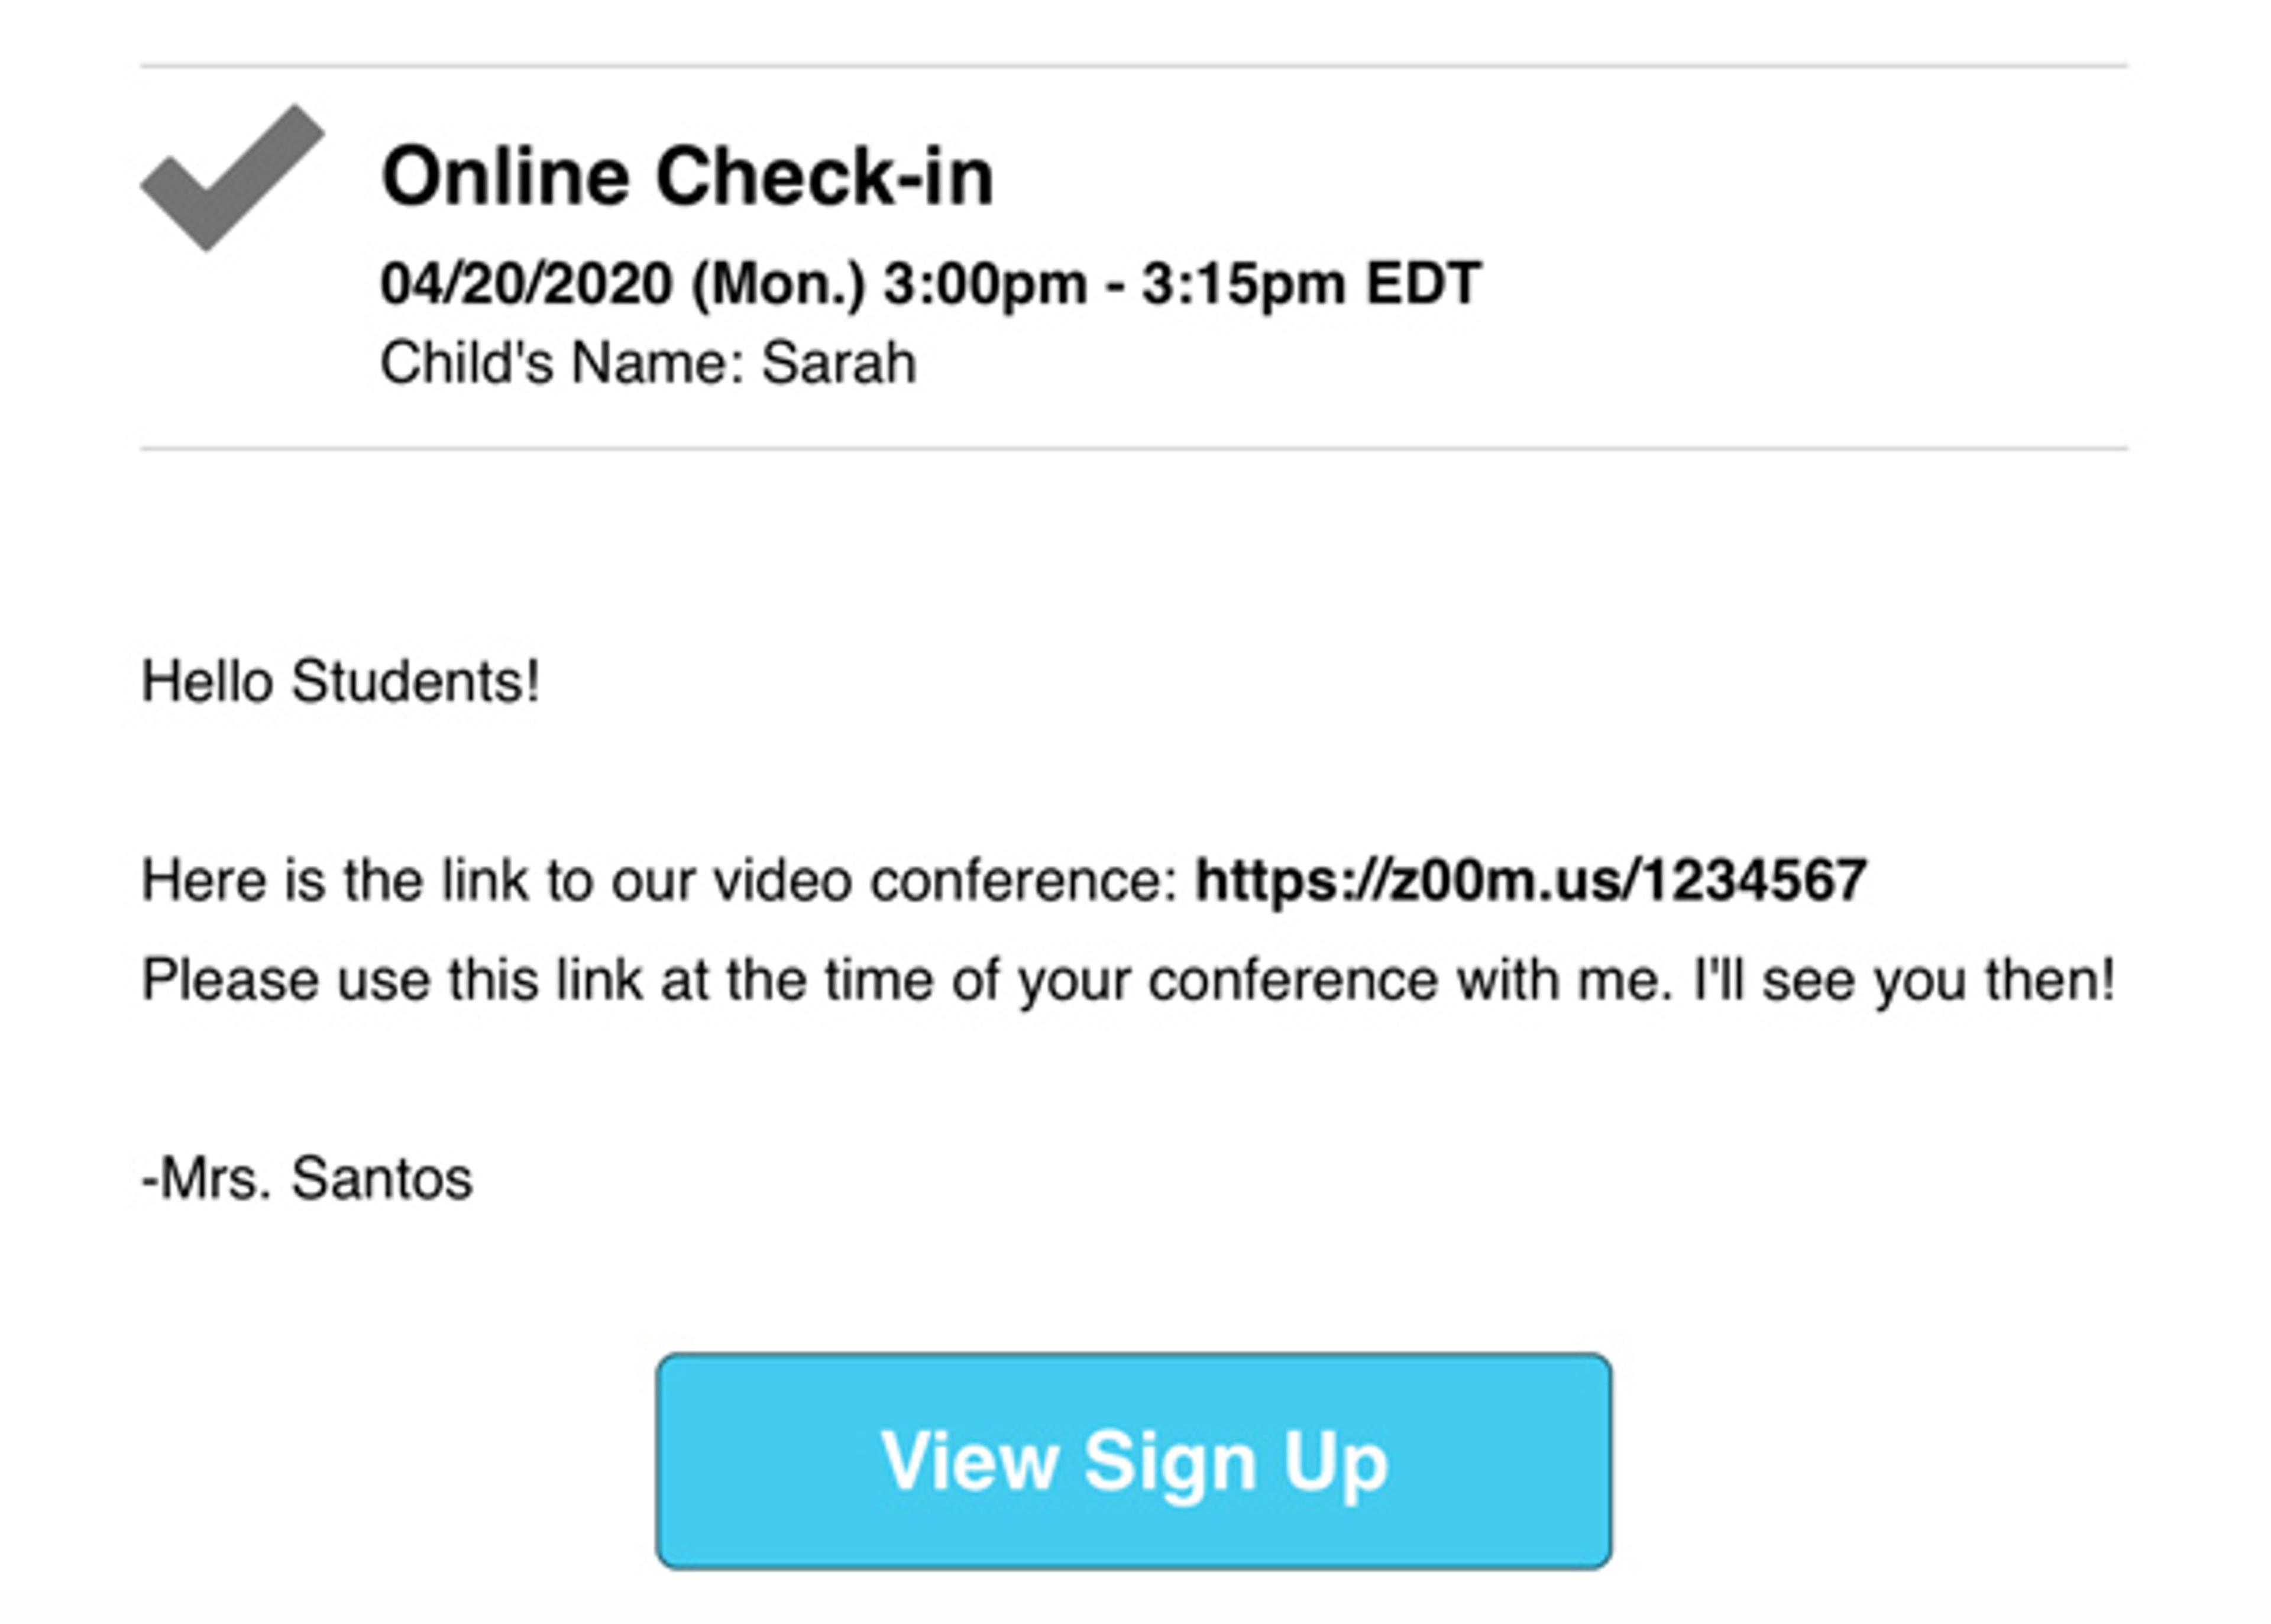Click the Hello Students! greeting
This screenshot has height=1624, width=2271.
(341, 681)
